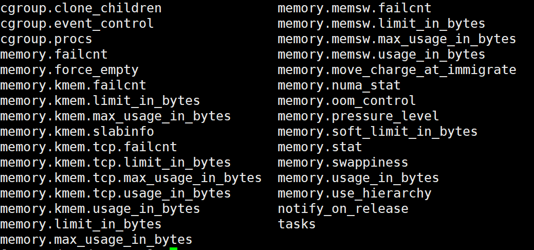Select memory.use_hierarchy in the right column
The height and width of the screenshot is (250, 534).
[x=355, y=193]
